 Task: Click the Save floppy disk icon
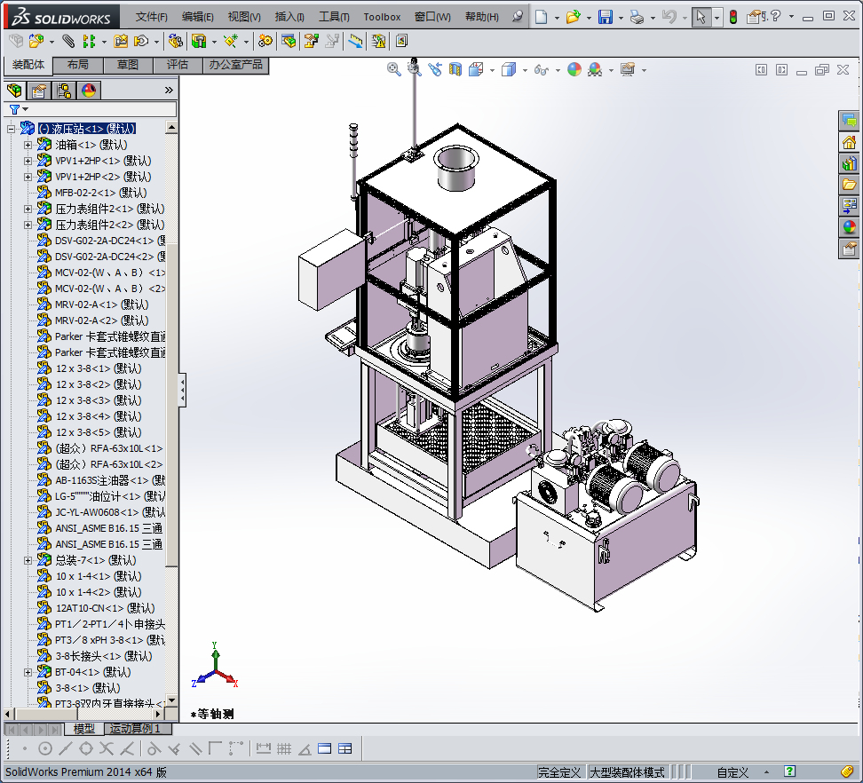coord(606,17)
